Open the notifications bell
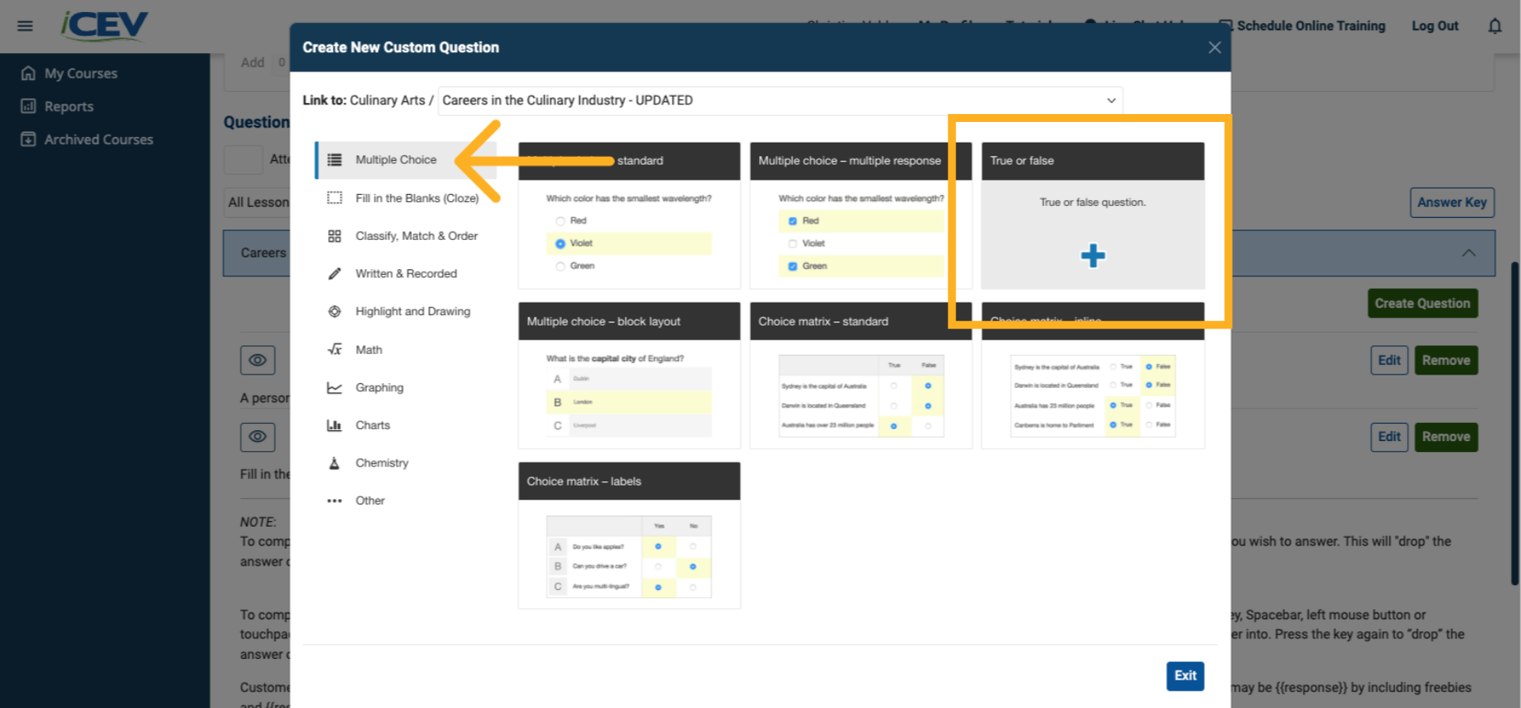1521x708 pixels. [1495, 26]
